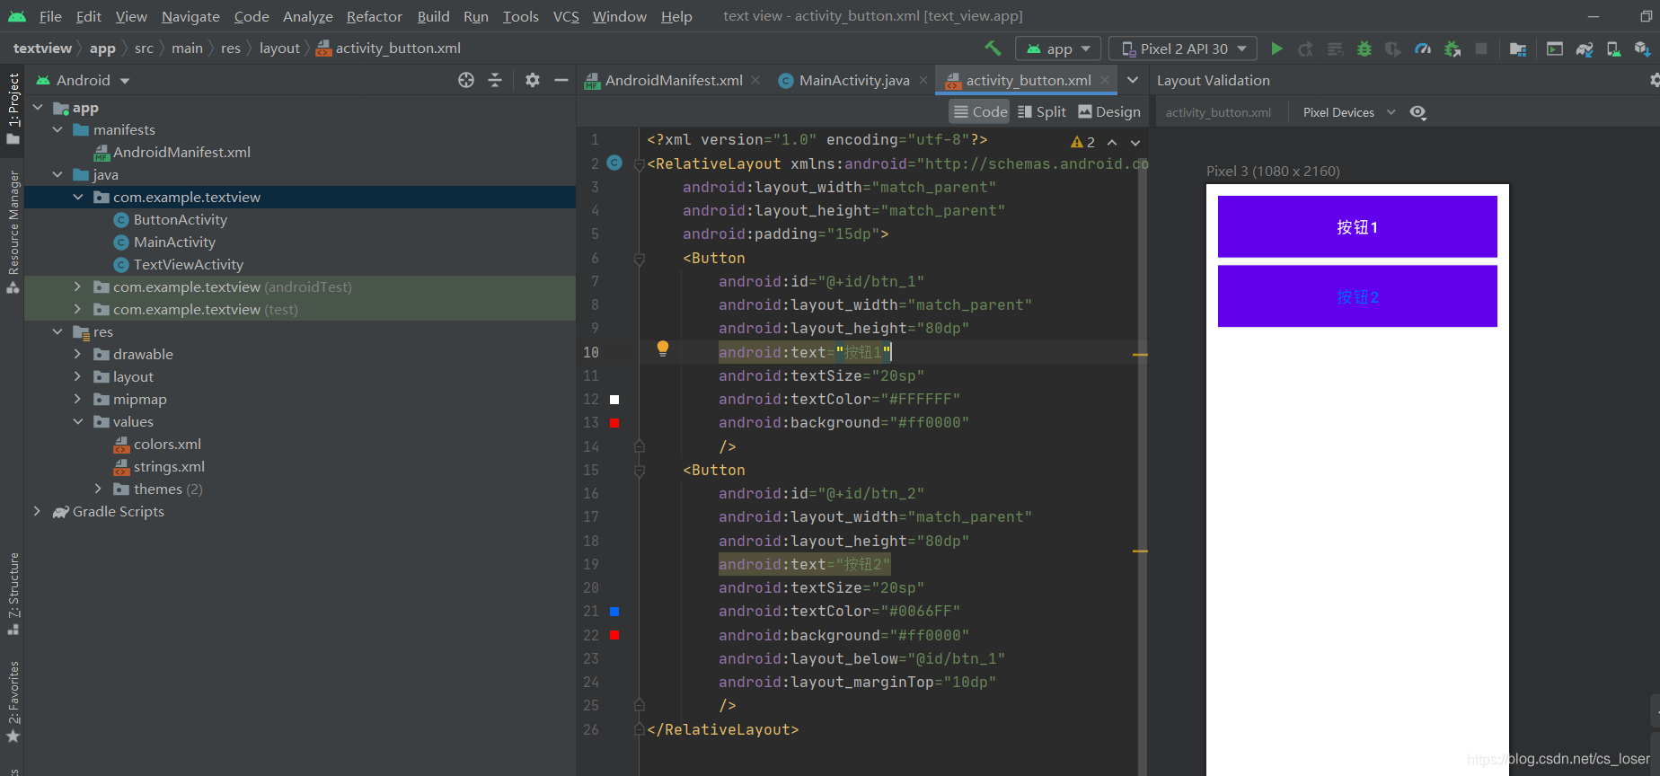Click the Collapse All icon in Project panel
Image resolution: width=1660 pixels, height=776 pixels.
coord(495,80)
